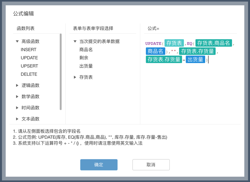250x182 pixels.
Task: Pick the 出货量 field in form list
Action: click(86, 66)
